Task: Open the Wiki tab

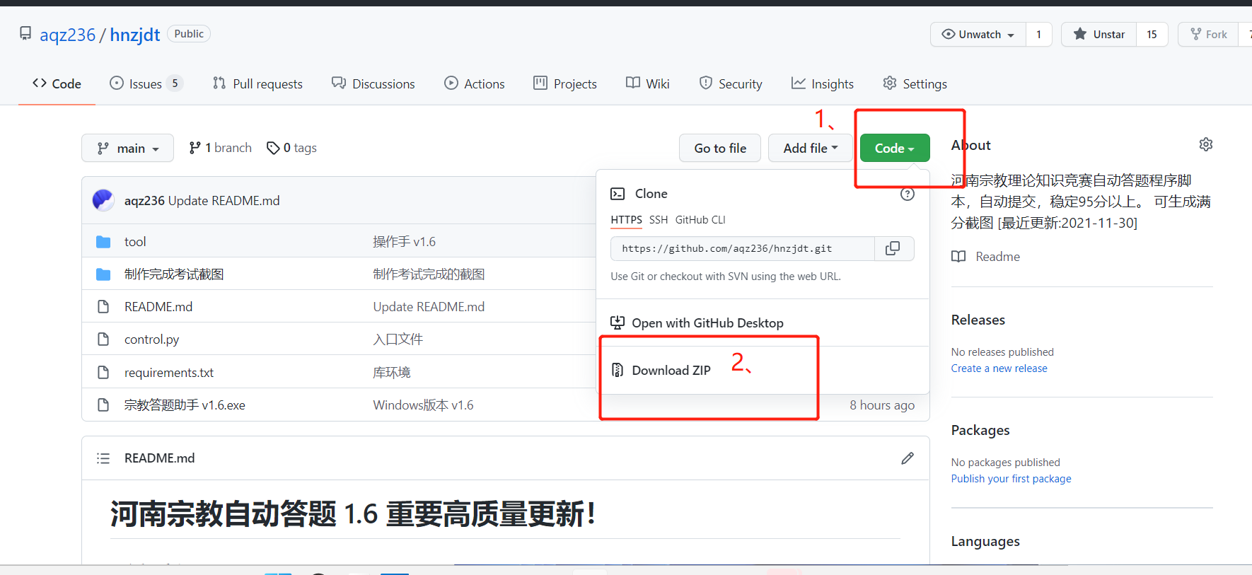Action: point(648,83)
